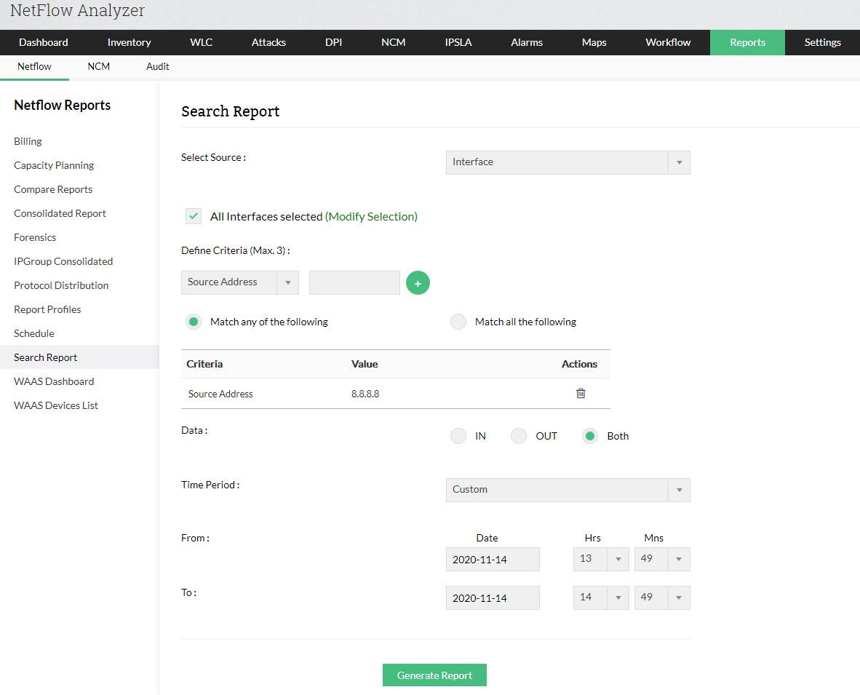
Task: Click the Actions column header
Action: click(579, 364)
